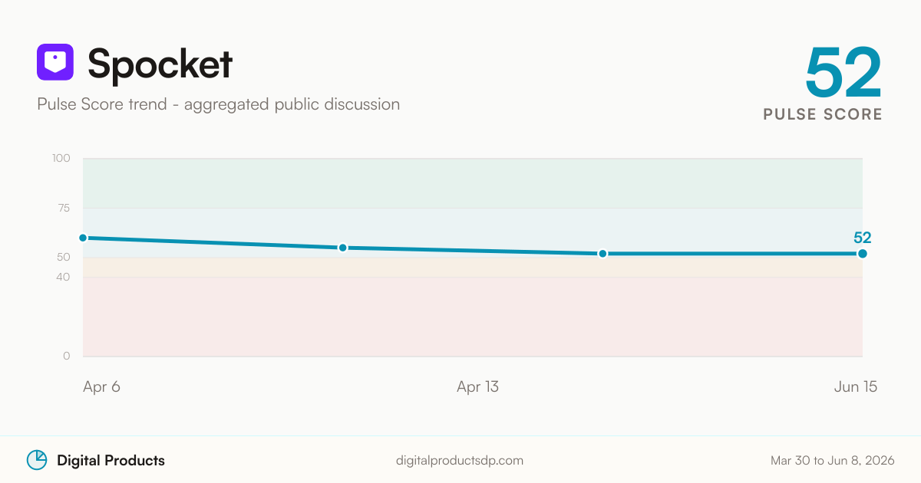The height and width of the screenshot is (483, 921).
Task: Click the Pulse Score trend subtitle text
Action: point(219,104)
